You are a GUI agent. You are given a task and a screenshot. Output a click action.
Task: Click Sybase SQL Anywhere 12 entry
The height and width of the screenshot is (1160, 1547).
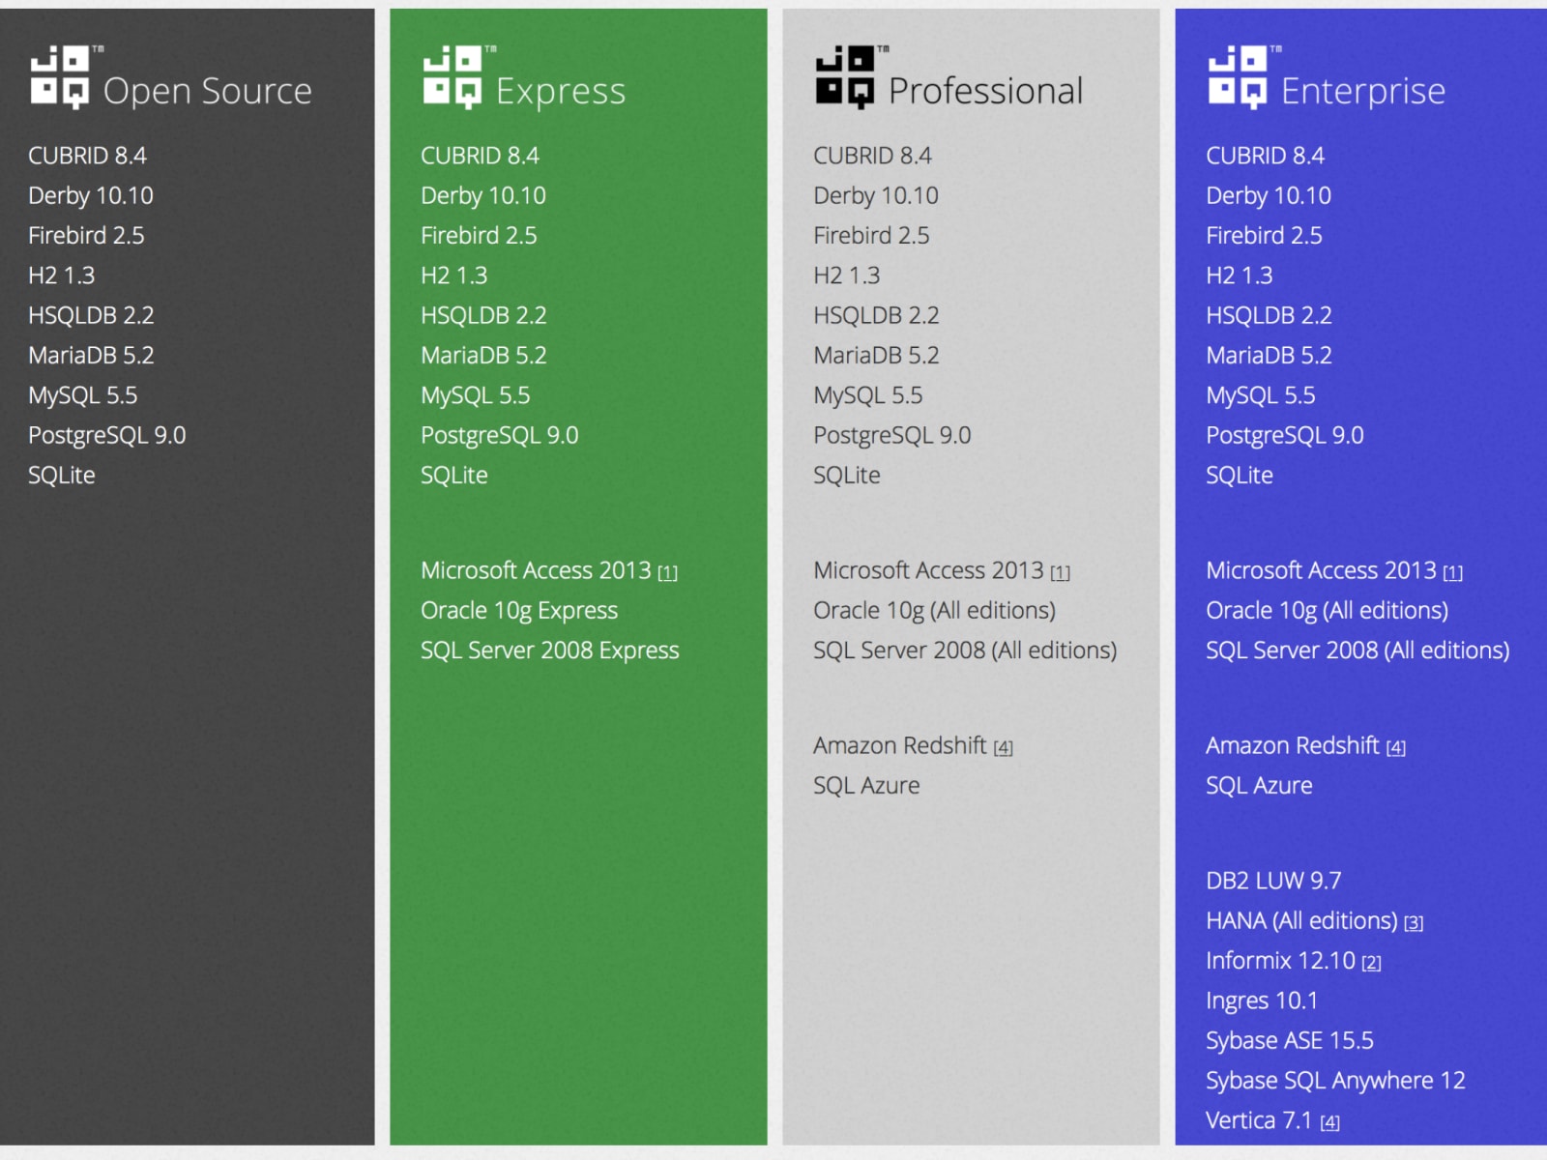click(x=1335, y=1081)
